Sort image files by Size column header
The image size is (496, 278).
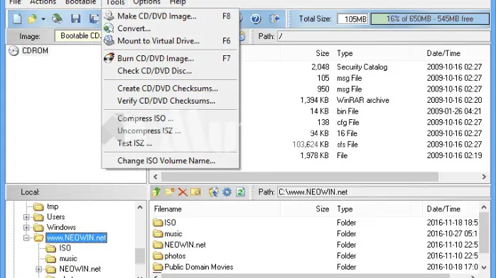tap(306, 53)
